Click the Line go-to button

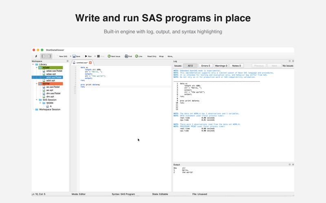139,56
